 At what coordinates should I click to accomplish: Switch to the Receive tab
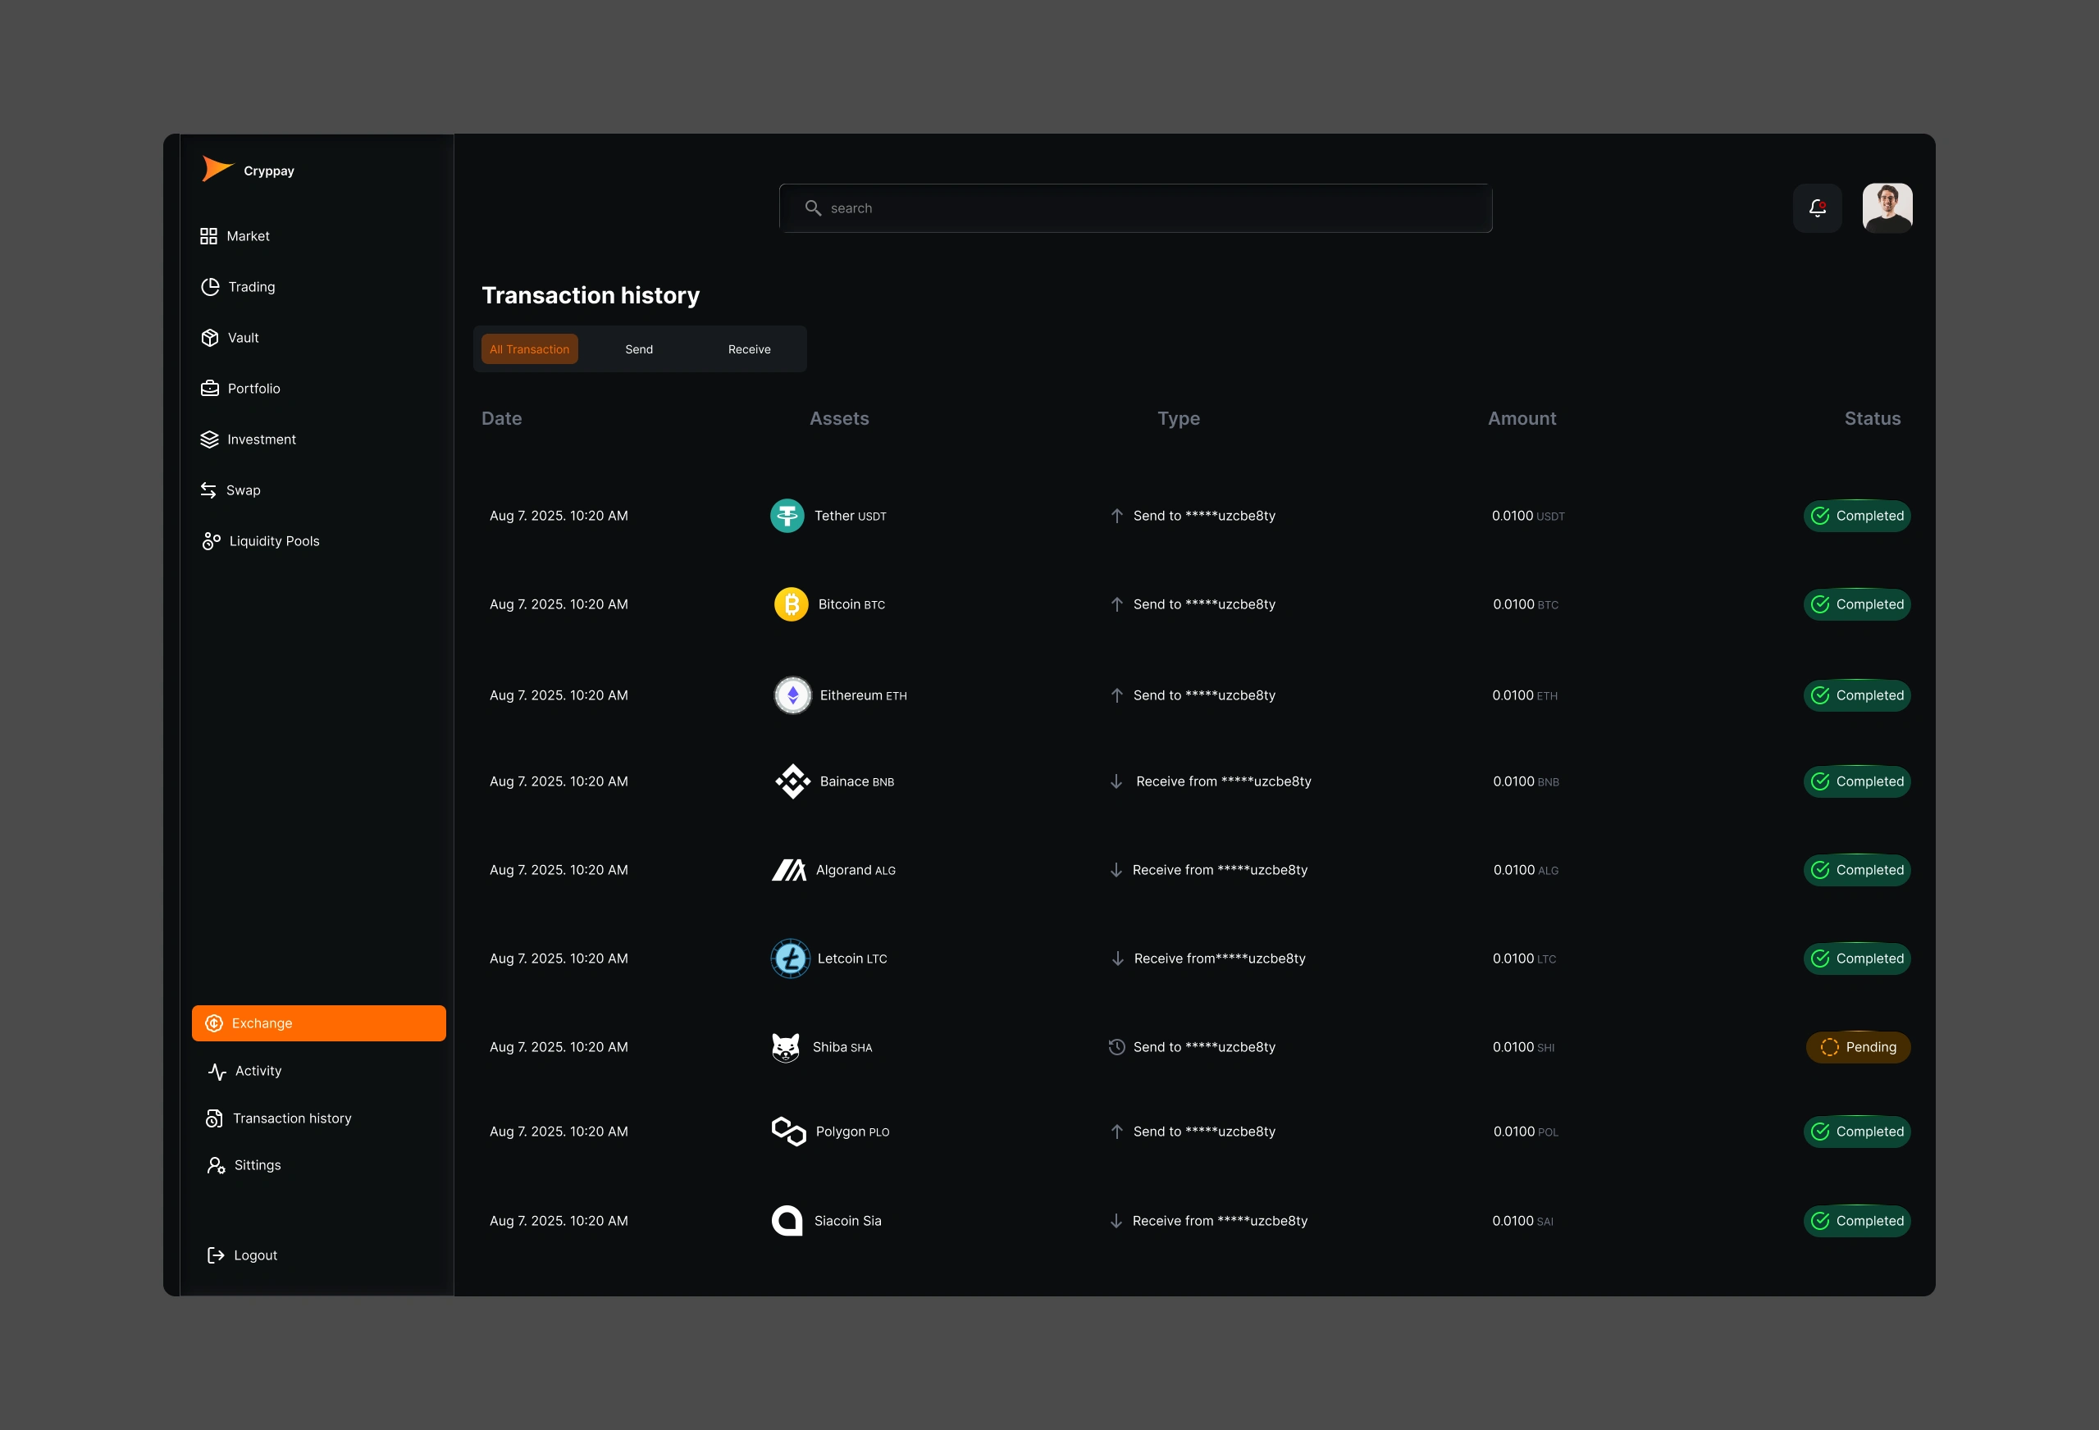[x=749, y=349]
